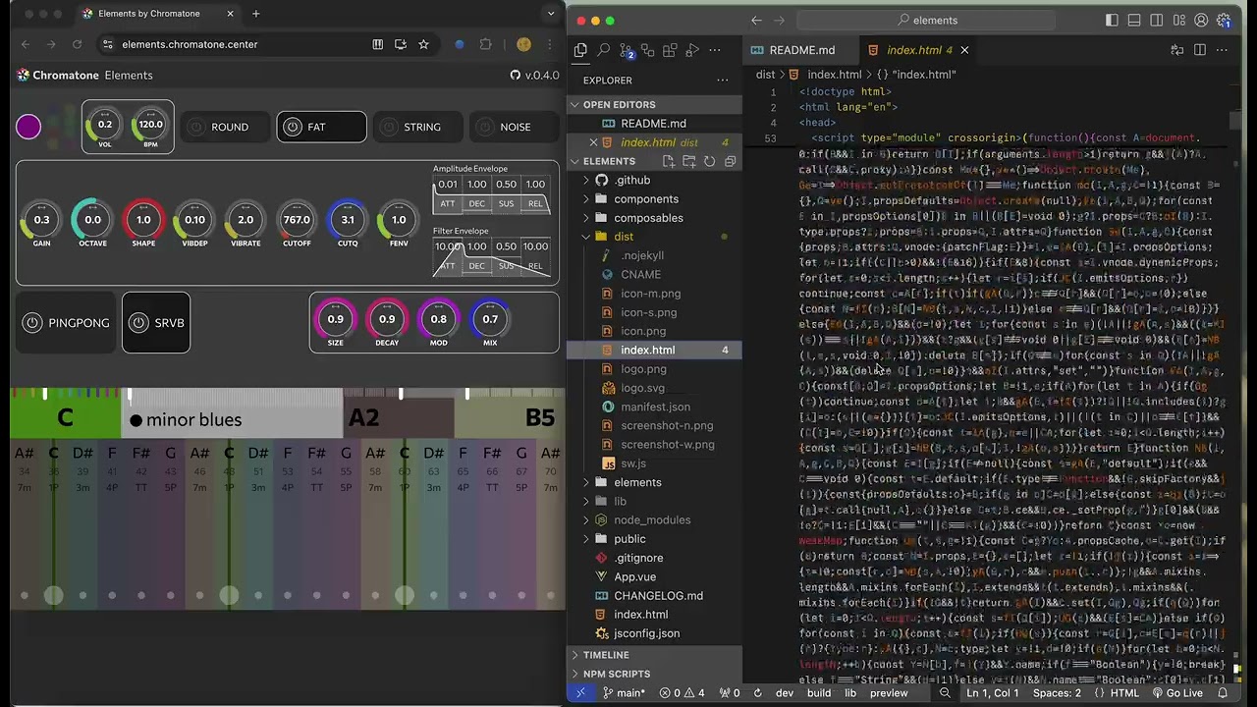Click the VS Code command center search box
This screenshot has width=1257, height=707.
coord(926,20)
